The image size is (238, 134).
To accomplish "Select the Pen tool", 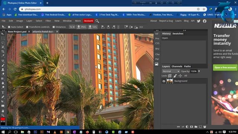I will click(3, 97).
